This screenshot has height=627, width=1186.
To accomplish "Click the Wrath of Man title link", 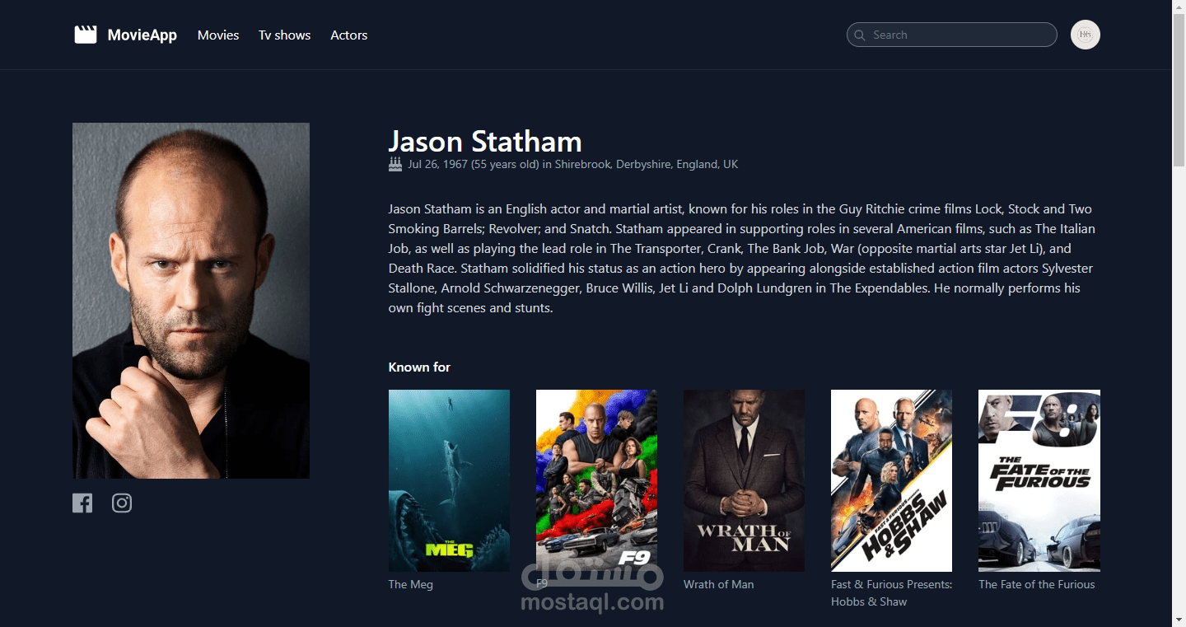I will [719, 584].
